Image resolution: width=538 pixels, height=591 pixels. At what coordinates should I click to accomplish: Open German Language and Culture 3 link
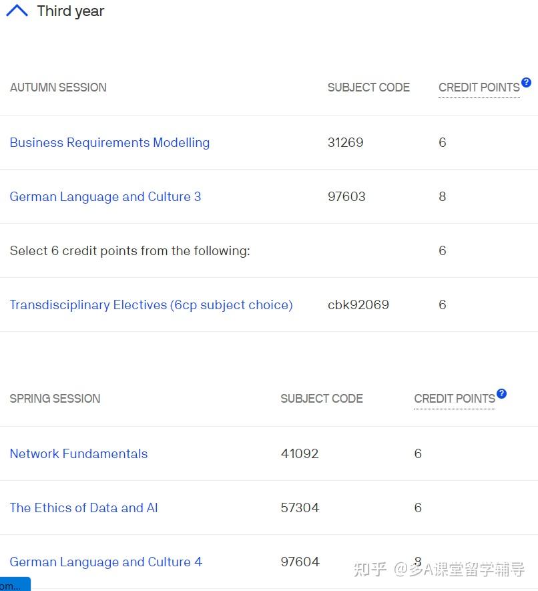coord(105,197)
